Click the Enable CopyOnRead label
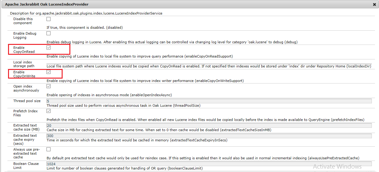The width and height of the screenshot is (379, 172). (x=24, y=50)
